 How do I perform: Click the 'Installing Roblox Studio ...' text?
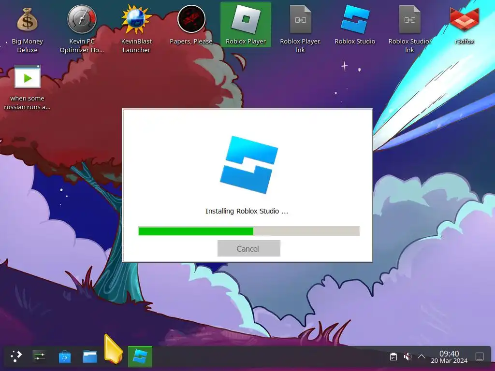pos(247,211)
